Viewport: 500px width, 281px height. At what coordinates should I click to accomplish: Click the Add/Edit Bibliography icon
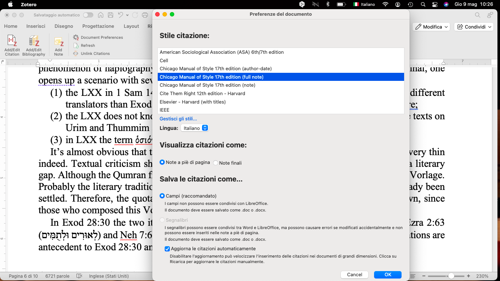[x=34, y=46]
